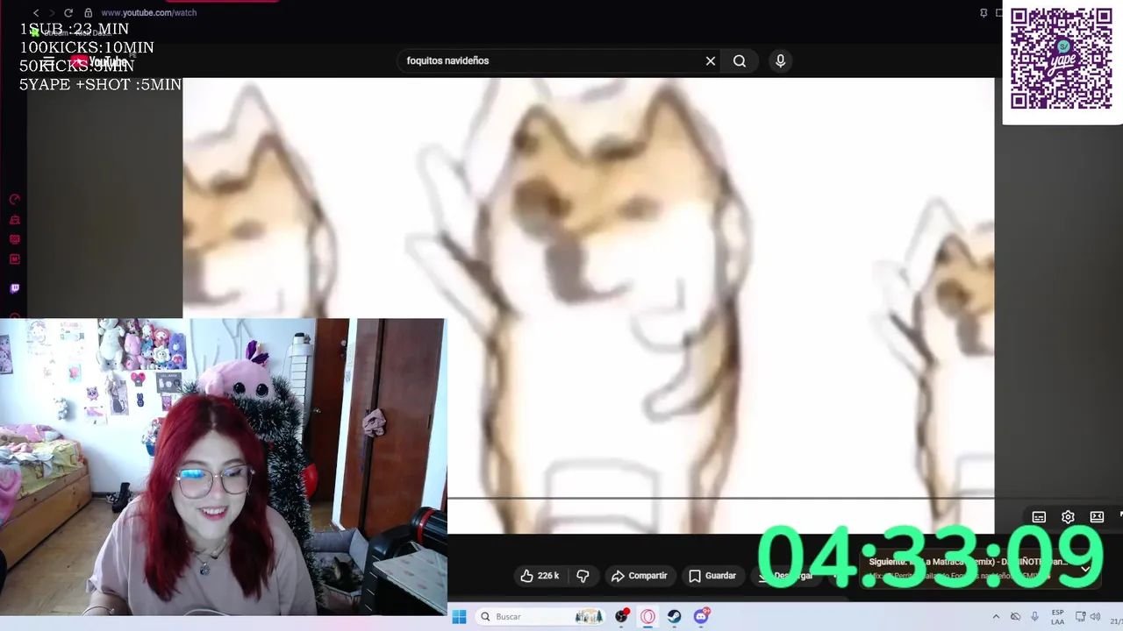Dislike the video with thumbs down

[583, 576]
